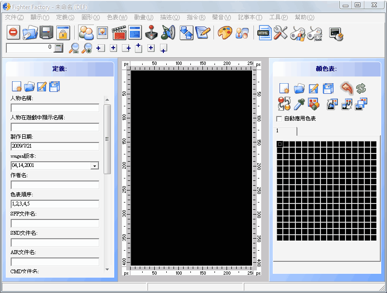Open the notepad pencil icon in main toolbar

point(203,33)
